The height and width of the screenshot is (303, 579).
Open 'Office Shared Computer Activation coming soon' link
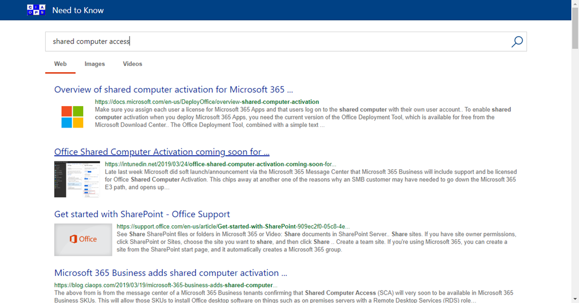tap(162, 152)
